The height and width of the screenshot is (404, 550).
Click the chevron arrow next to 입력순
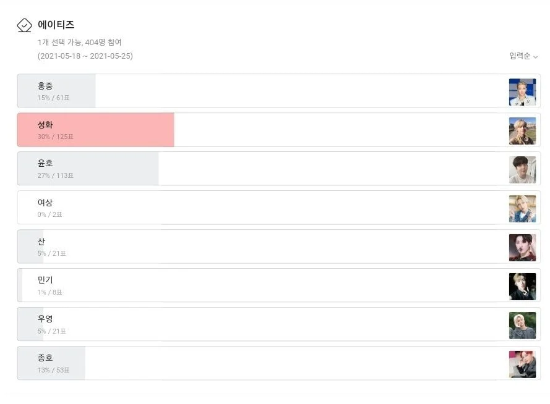coord(535,57)
